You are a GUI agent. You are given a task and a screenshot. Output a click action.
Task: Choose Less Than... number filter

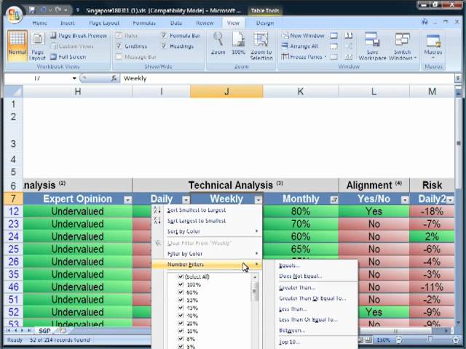[x=293, y=309]
